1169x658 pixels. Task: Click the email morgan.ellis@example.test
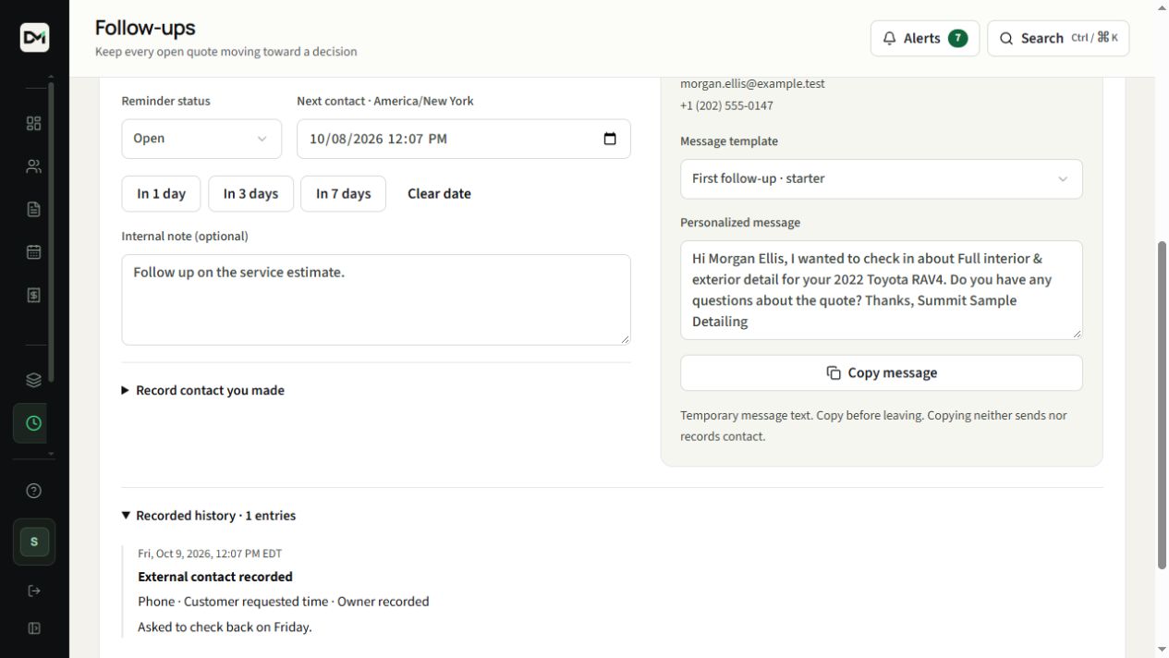click(x=752, y=83)
